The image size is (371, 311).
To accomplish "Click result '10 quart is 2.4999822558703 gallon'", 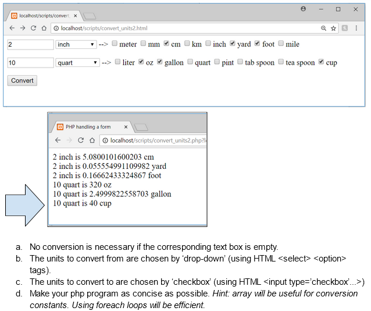I will coord(112,194).
